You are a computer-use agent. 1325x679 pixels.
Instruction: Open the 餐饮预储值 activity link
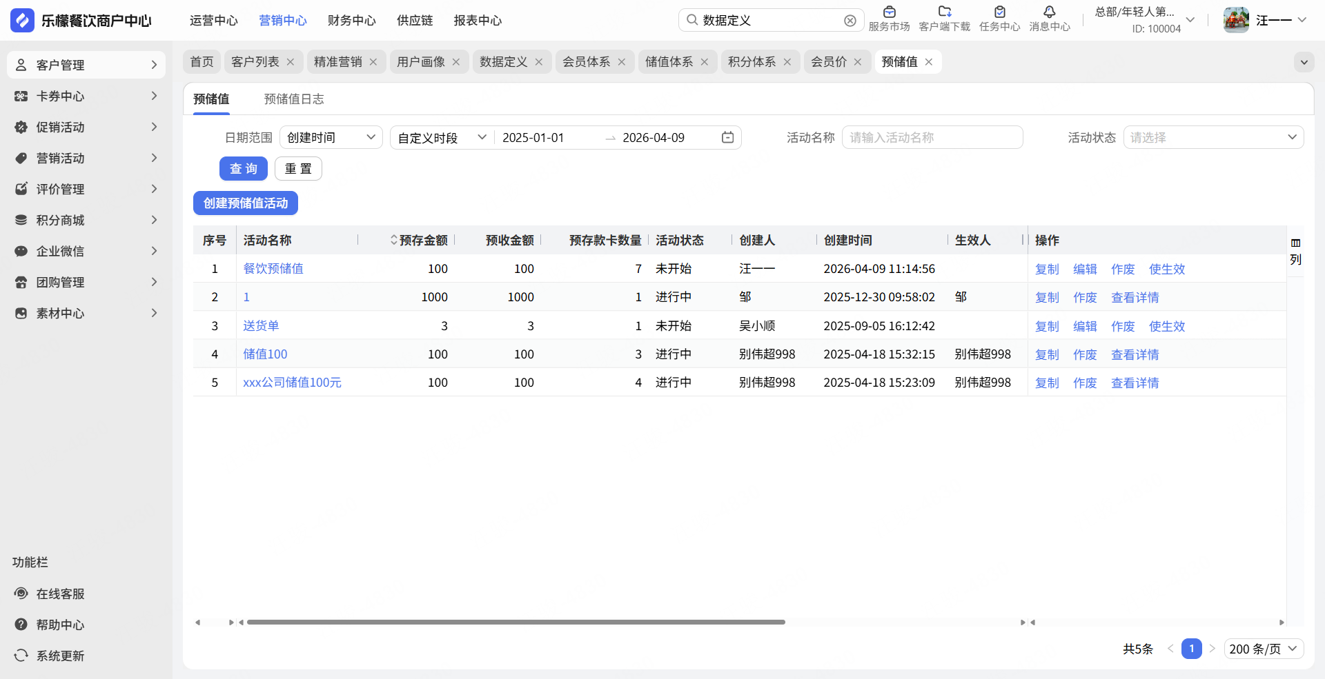(273, 269)
